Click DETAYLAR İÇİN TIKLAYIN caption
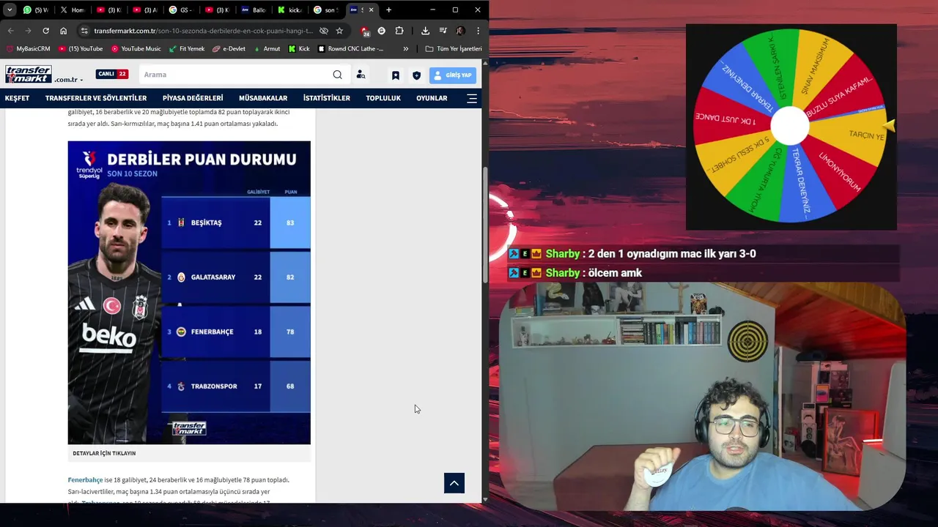Screen dimensions: 938x527 pyautogui.click(x=104, y=453)
